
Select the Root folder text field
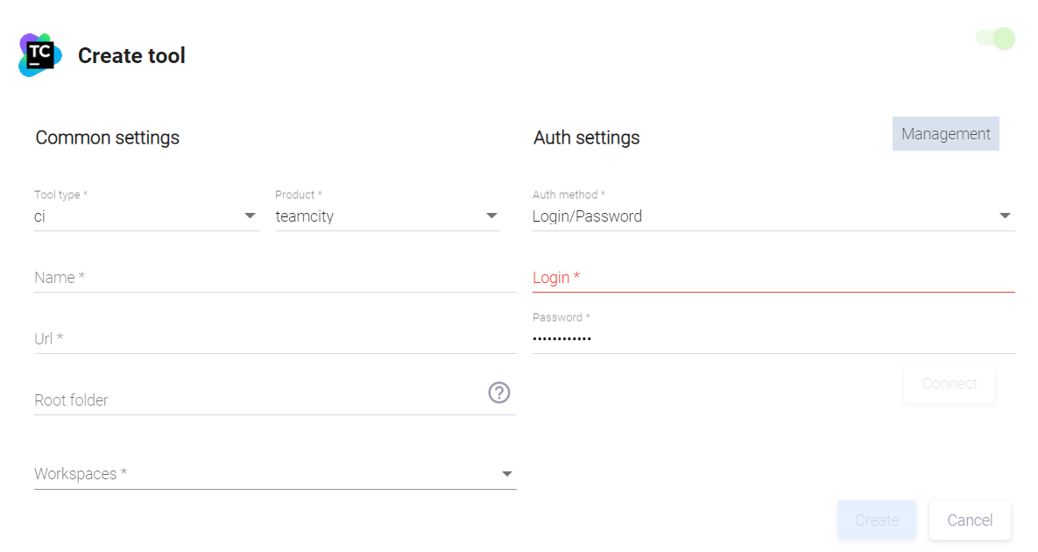258,400
